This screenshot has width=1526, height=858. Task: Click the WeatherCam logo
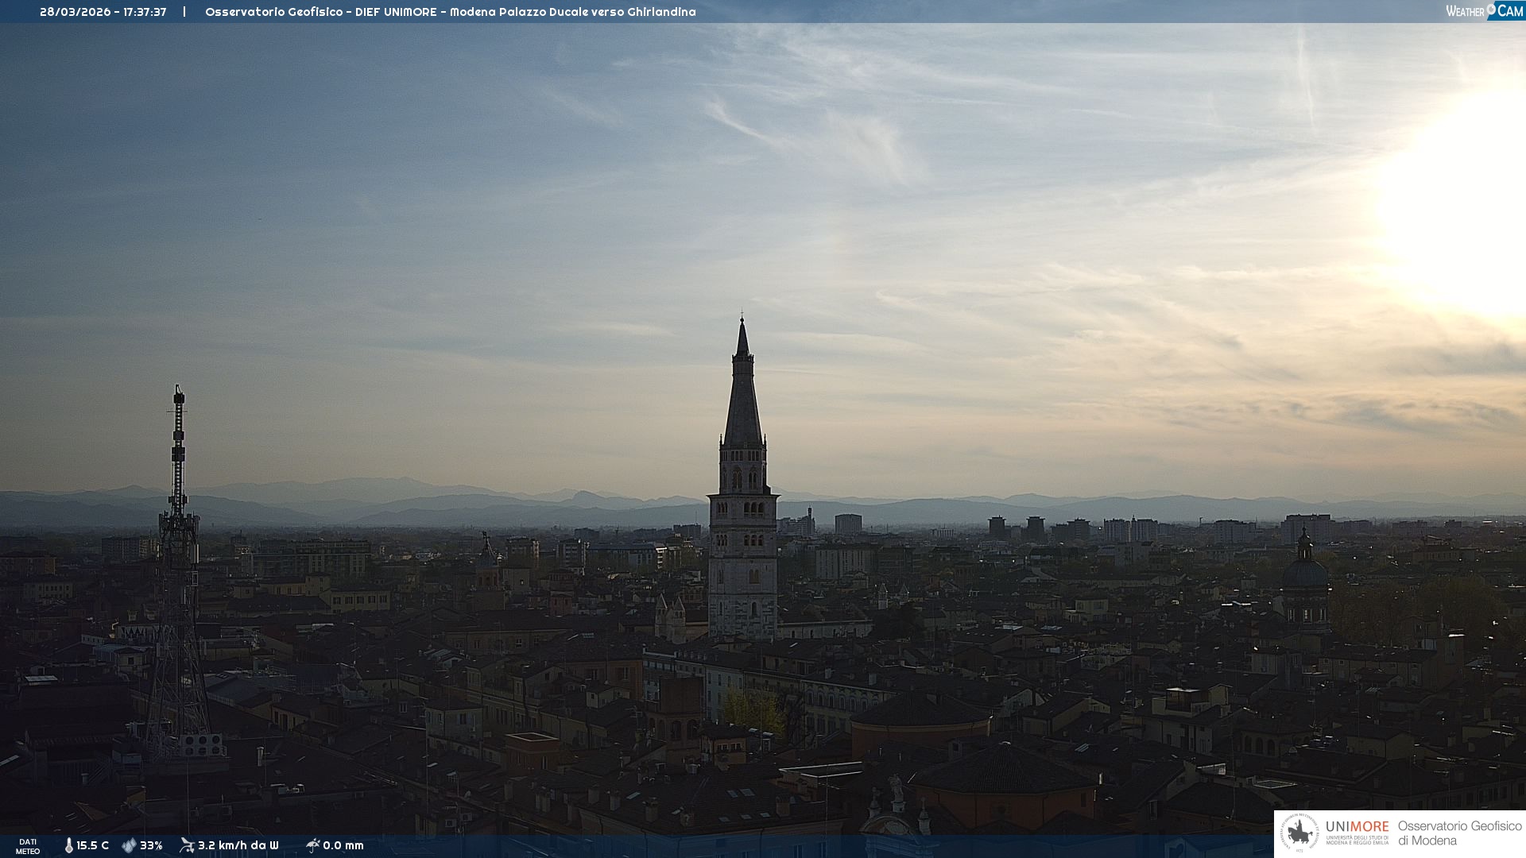point(1484,11)
